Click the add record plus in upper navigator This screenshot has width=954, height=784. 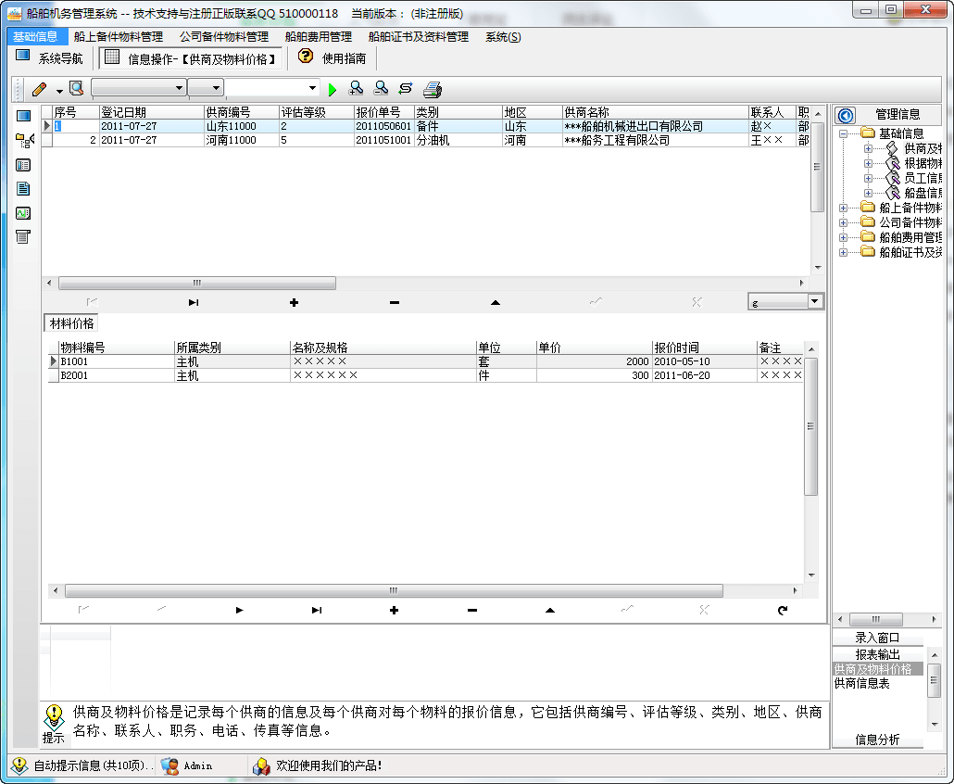294,302
